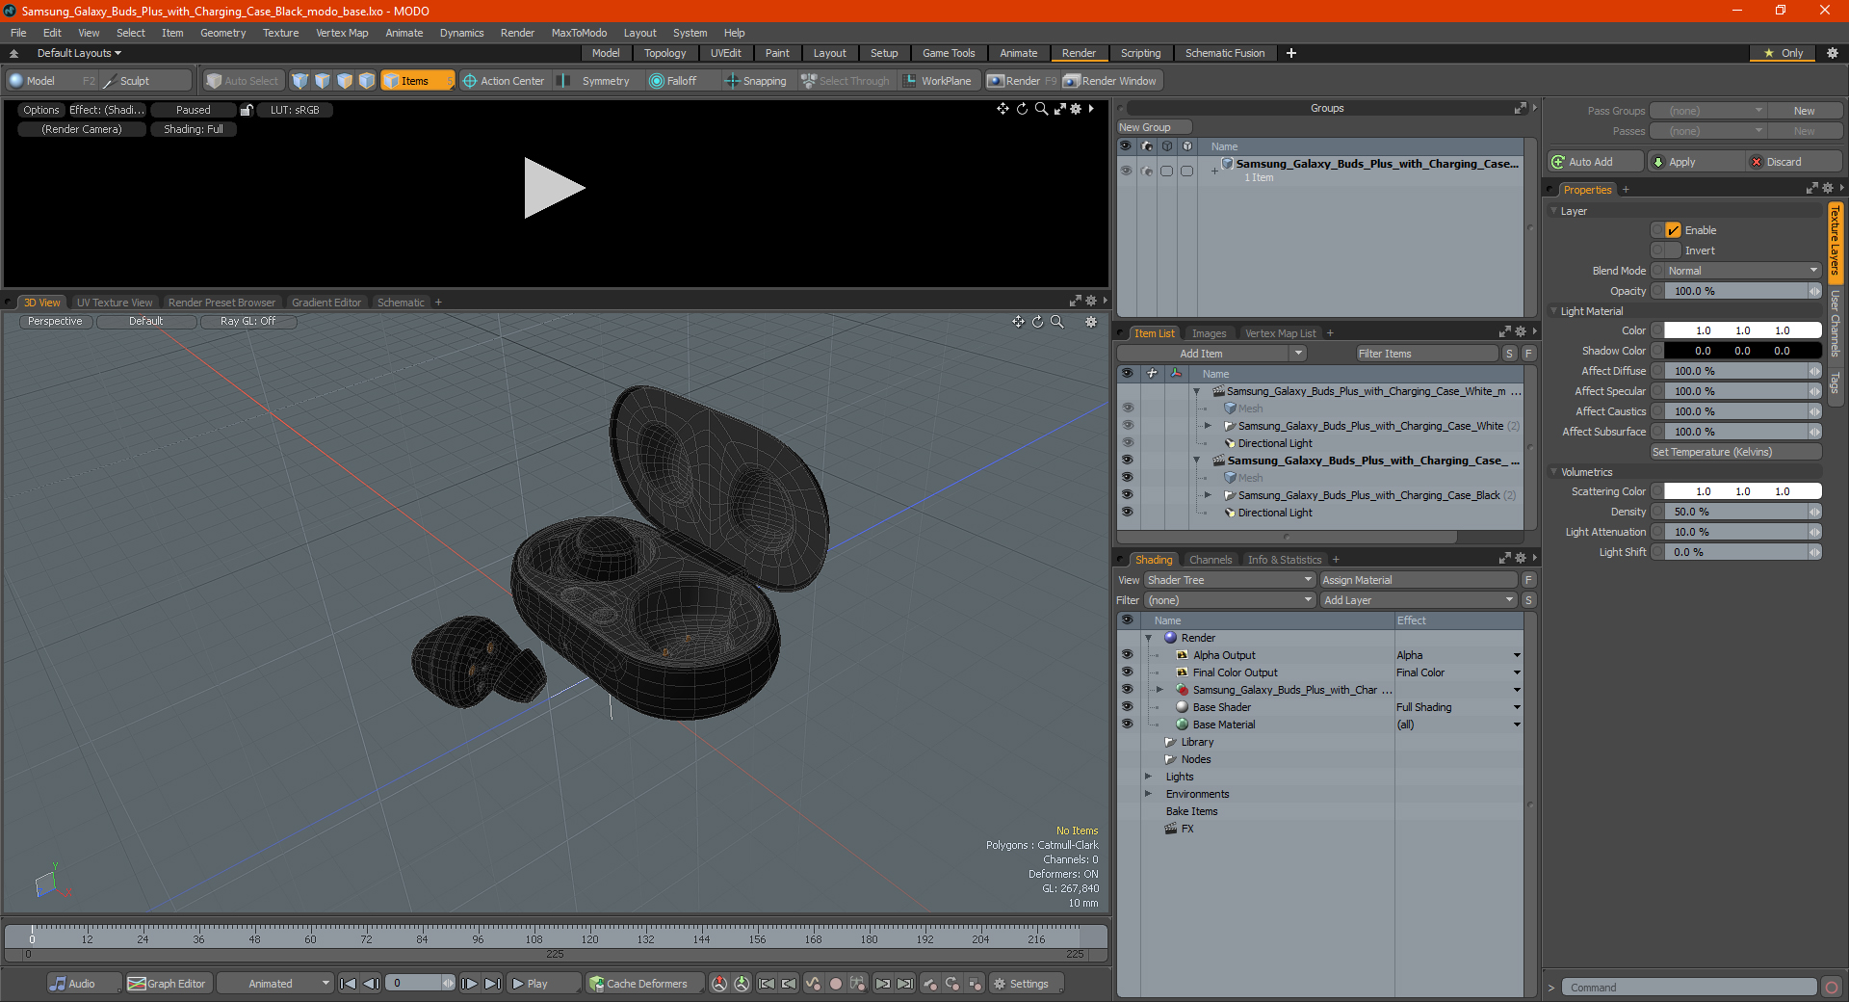The width and height of the screenshot is (1849, 1002).
Task: Step to the next frame
Action: pyautogui.click(x=469, y=984)
